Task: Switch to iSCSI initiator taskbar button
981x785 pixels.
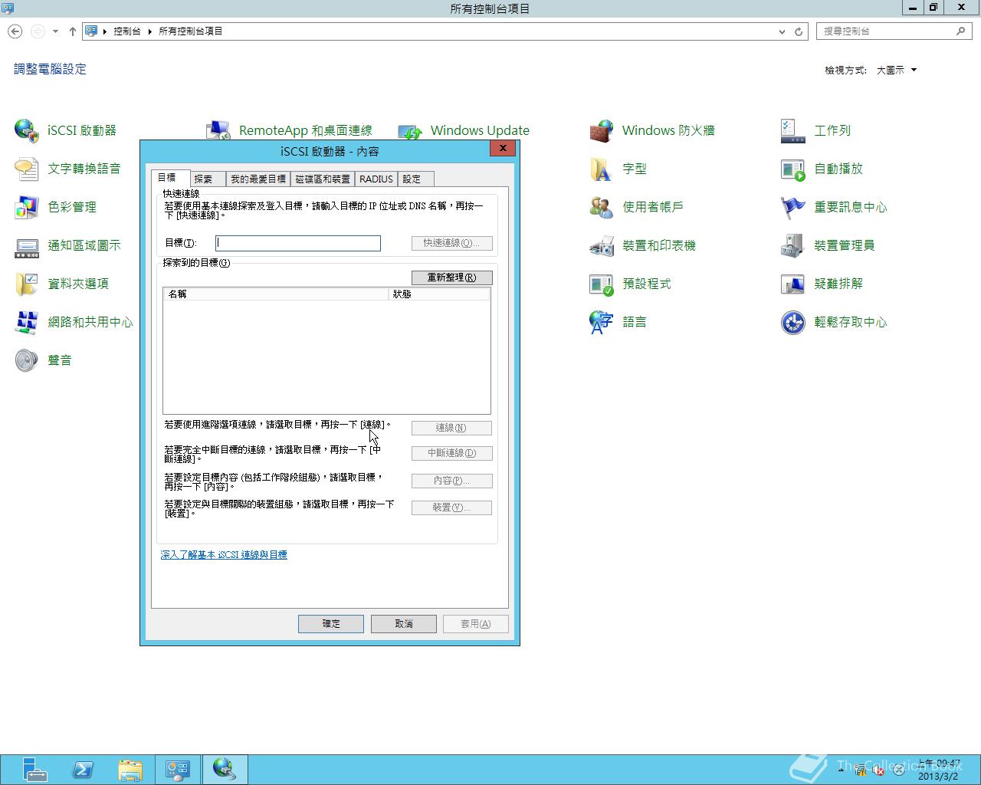Action: pos(225,769)
